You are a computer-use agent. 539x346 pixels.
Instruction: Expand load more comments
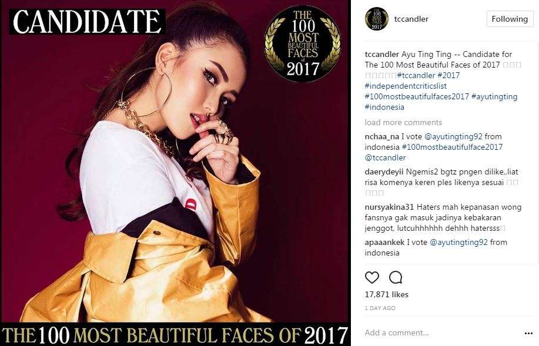pyautogui.click(x=403, y=122)
